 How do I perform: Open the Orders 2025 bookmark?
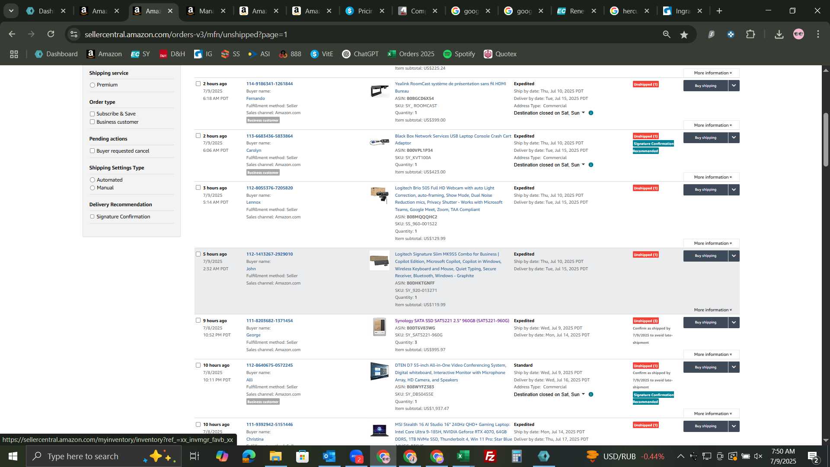coord(411,54)
